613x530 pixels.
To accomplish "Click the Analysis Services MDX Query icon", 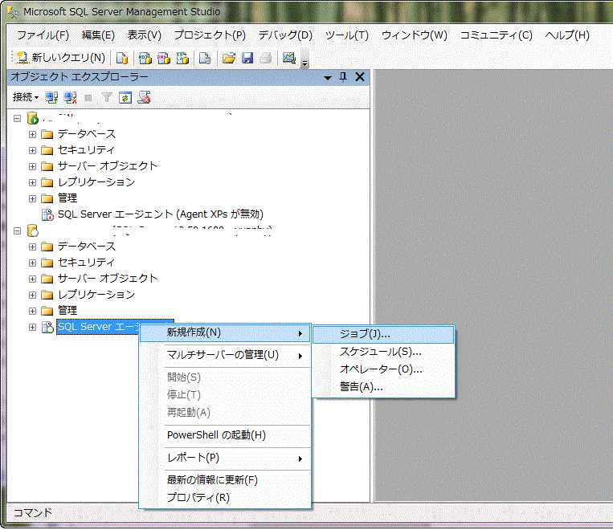I will pyautogui.click(x=145, y=59).
